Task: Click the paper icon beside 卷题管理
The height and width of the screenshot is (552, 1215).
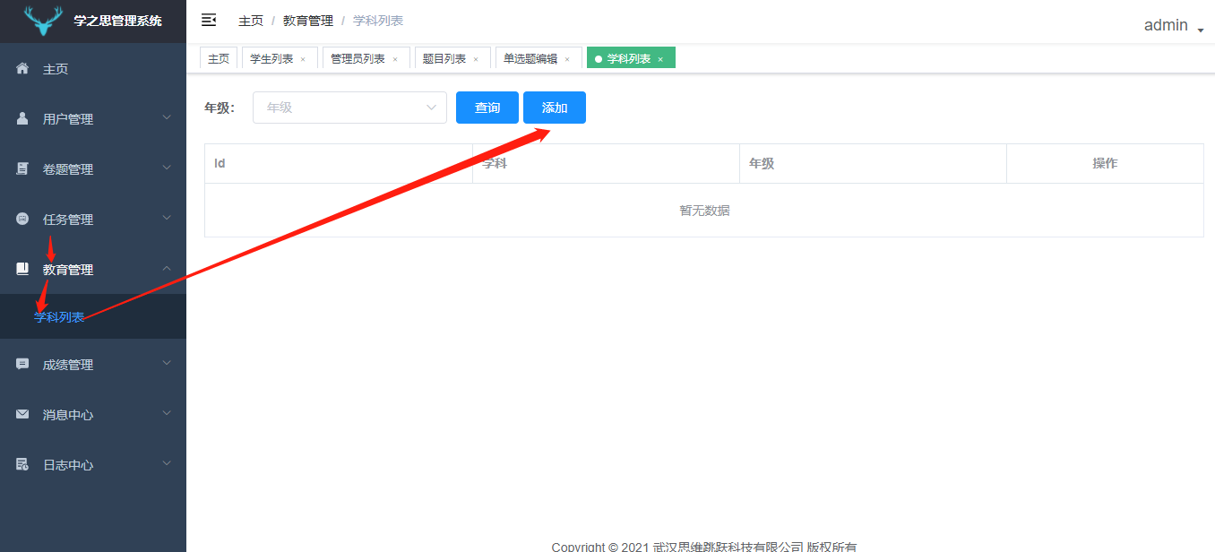Action: click(x=23, y=168)
